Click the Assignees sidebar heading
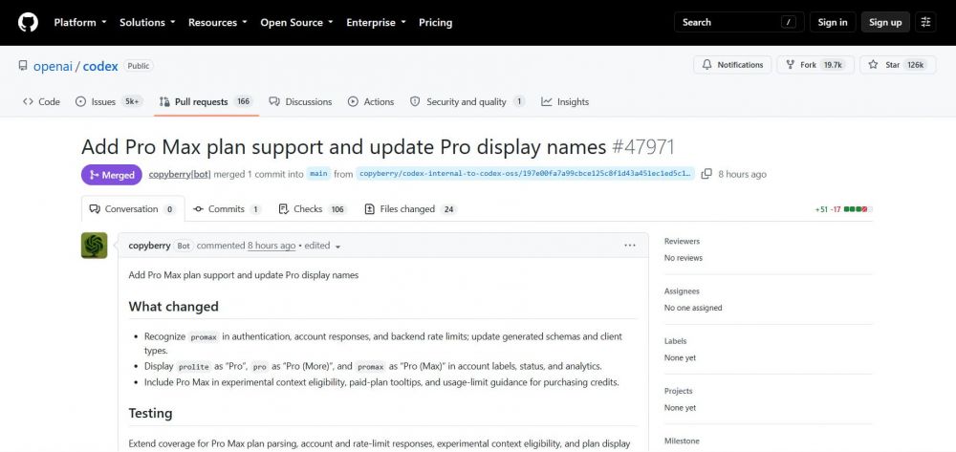 [x=682, y=291]
